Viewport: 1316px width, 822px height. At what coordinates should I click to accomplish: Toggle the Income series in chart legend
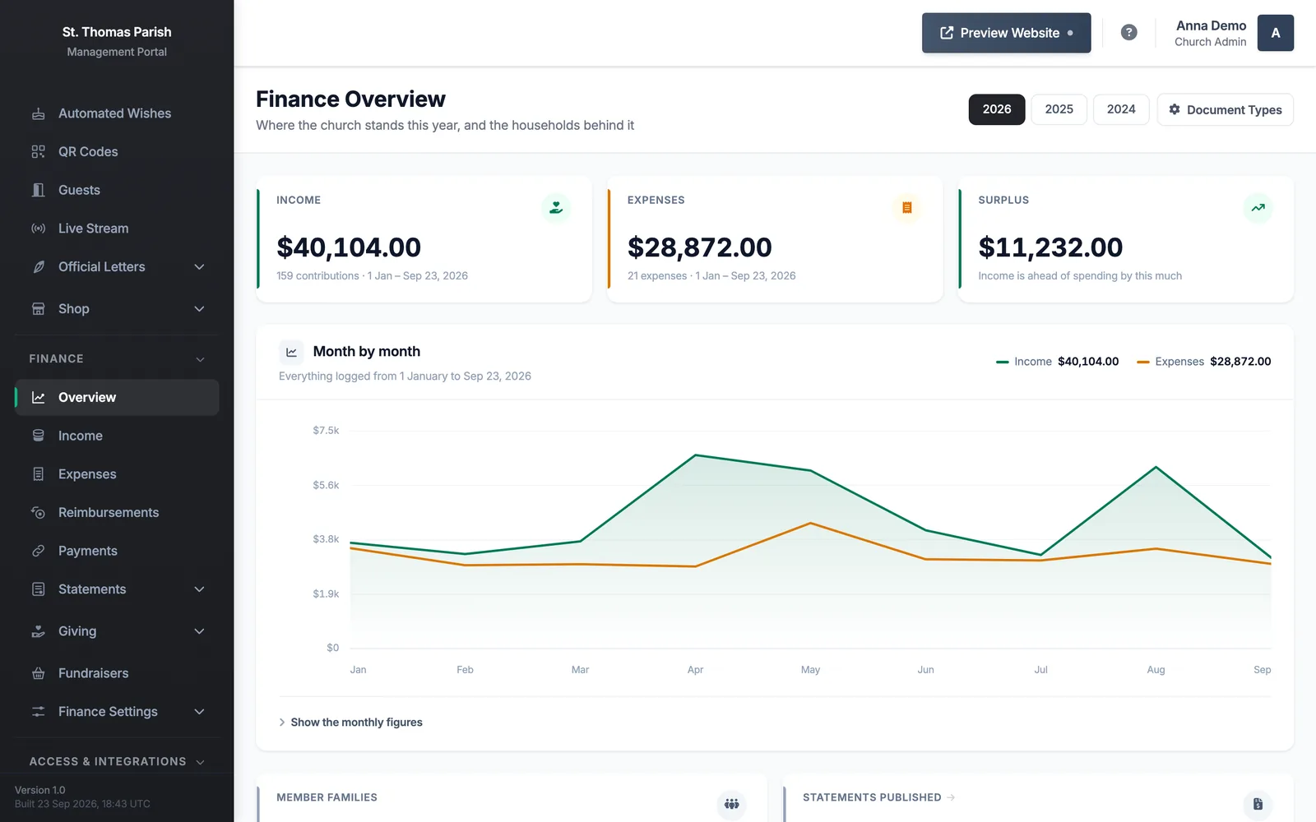click(1057, 362)
